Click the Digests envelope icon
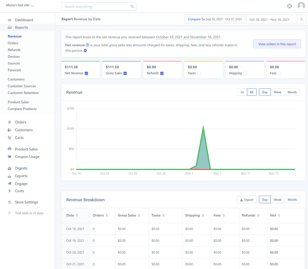The width and height of the screenshot is (308, 269). [9, 168]
